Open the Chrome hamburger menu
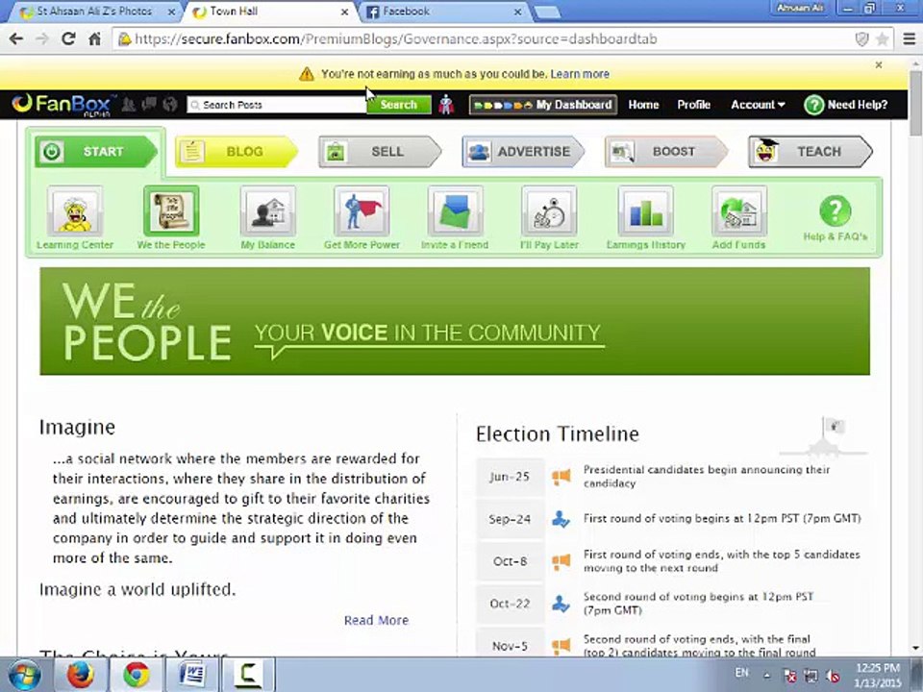 (909, 38)
